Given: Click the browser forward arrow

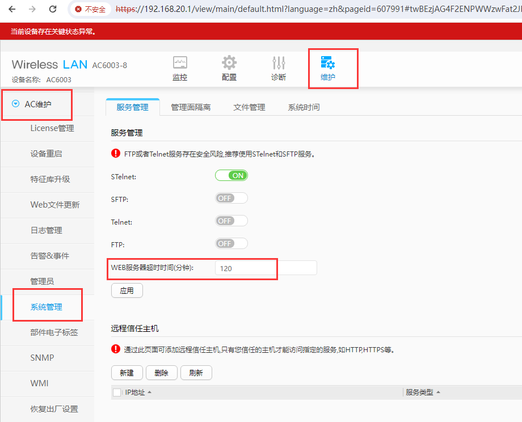Looking at the screenshot, I should [32, 9].
